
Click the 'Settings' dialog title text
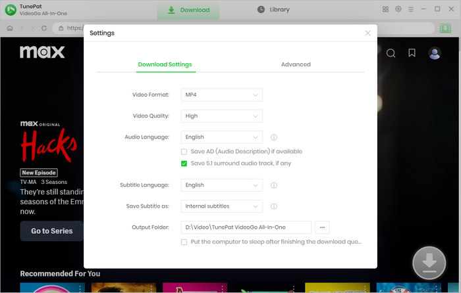click(102, 33)
